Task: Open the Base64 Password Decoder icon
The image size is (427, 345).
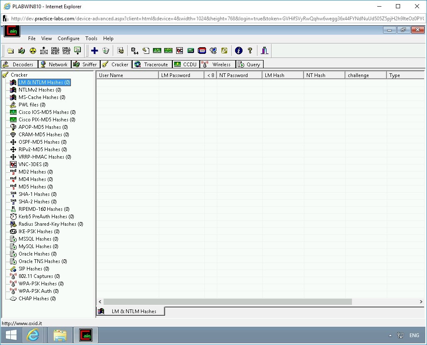Action: pyautogui.click(x=133, y=51)
